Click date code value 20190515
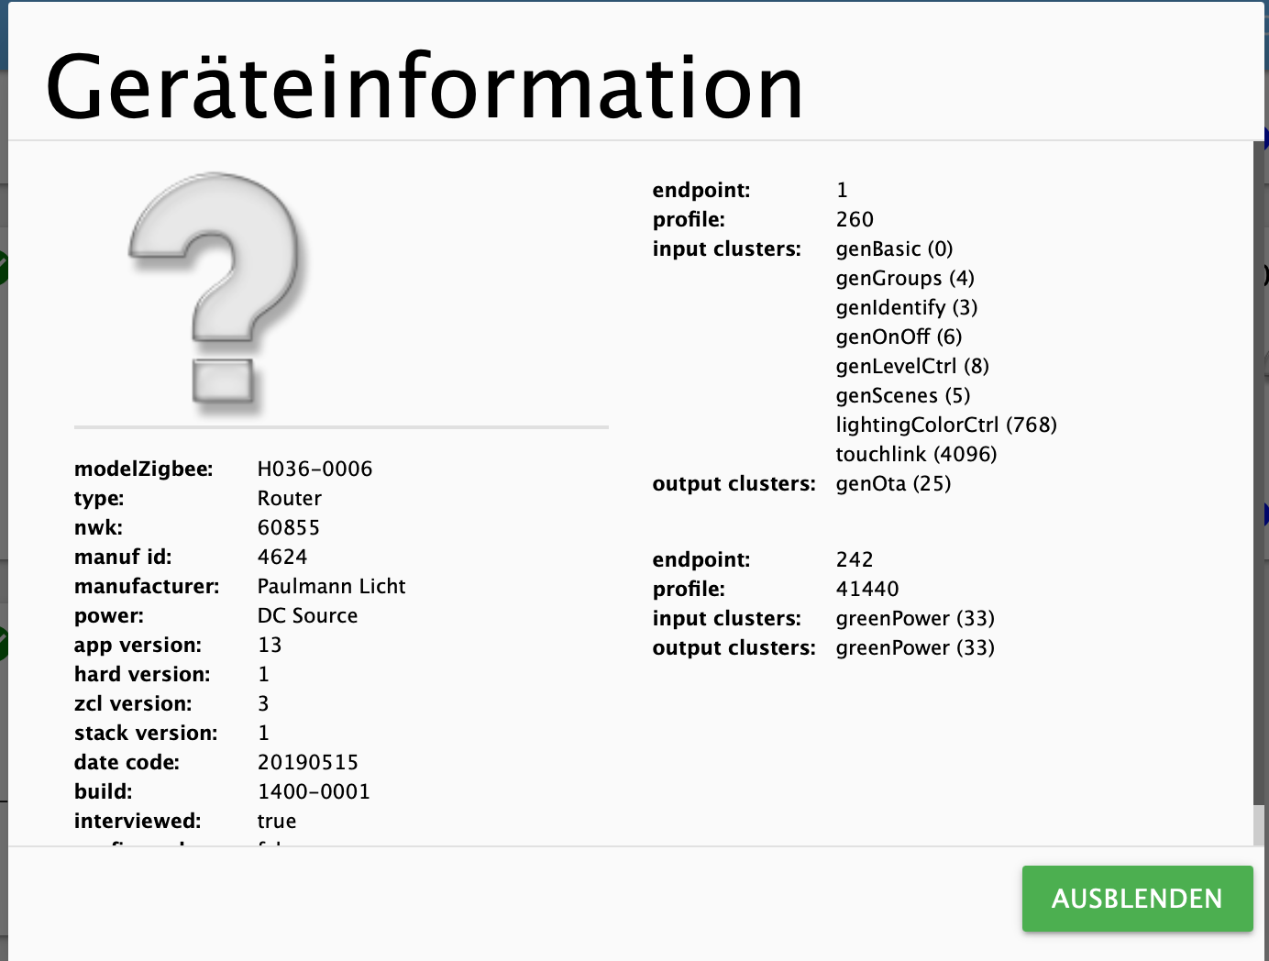This screenshot has height=961, width=1269. (308, 762)
